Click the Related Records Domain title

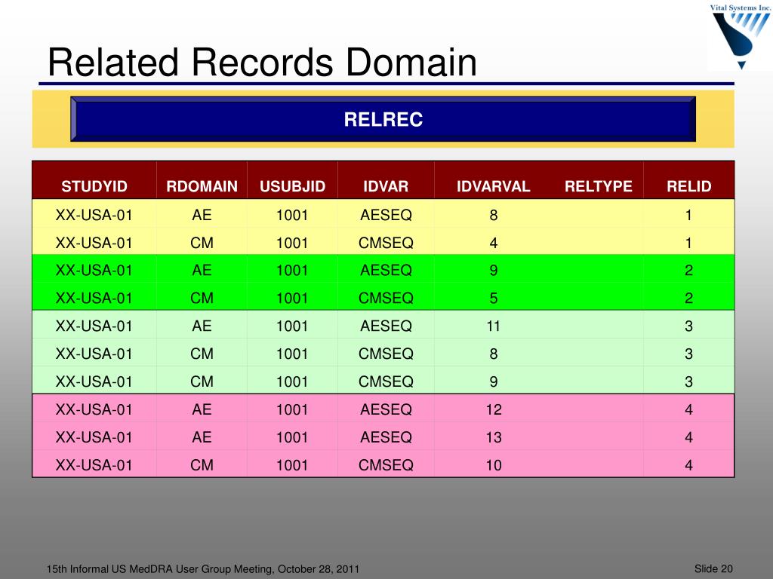262,63
